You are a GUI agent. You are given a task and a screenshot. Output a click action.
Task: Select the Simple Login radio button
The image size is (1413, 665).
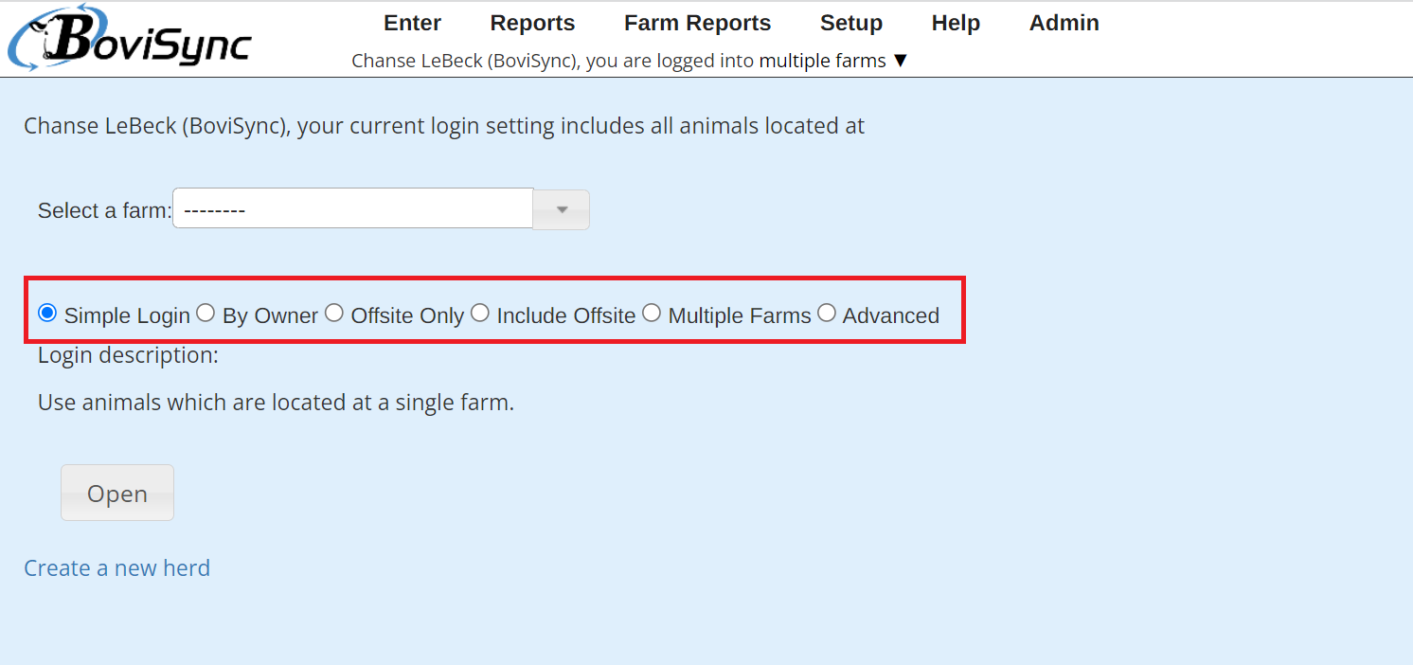pos(47,313)
